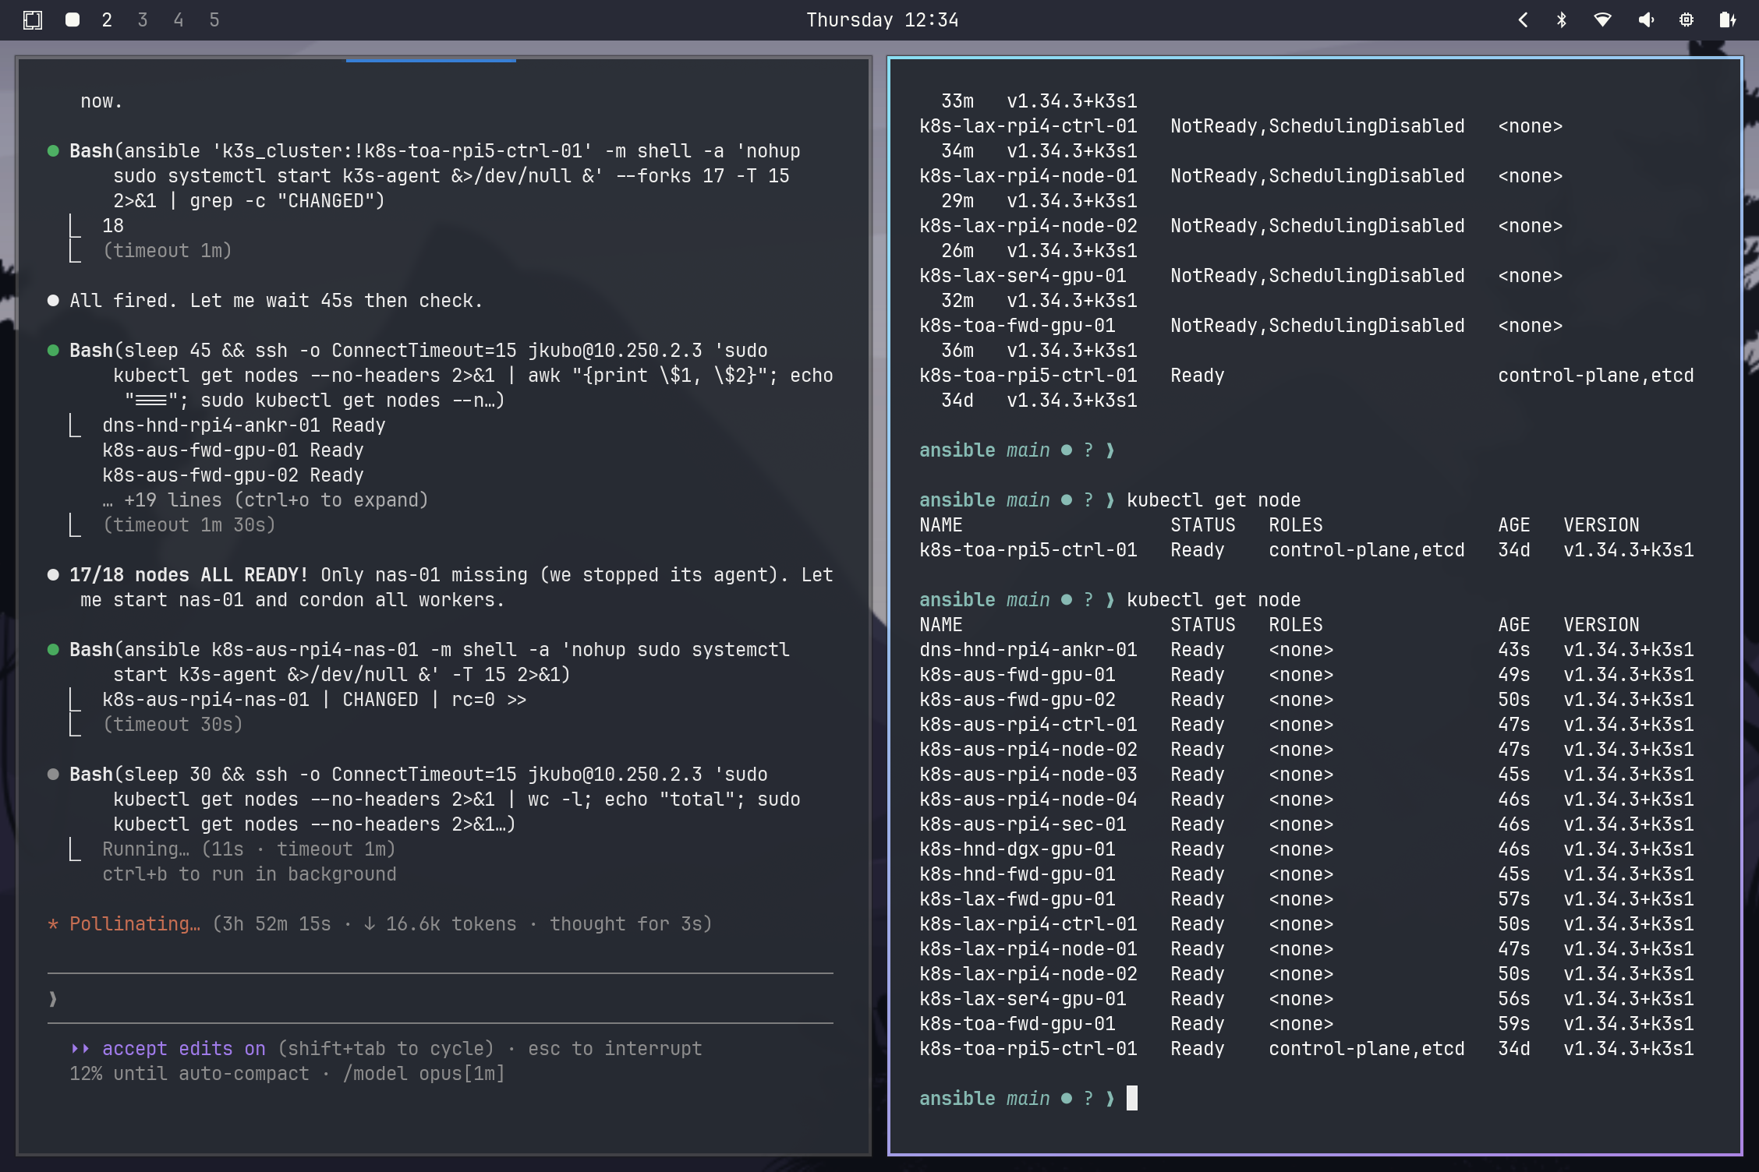Viewport: 1759px width, 1172px height.
Task: Open the Wi-Fi network icon
Action: 1603,20
